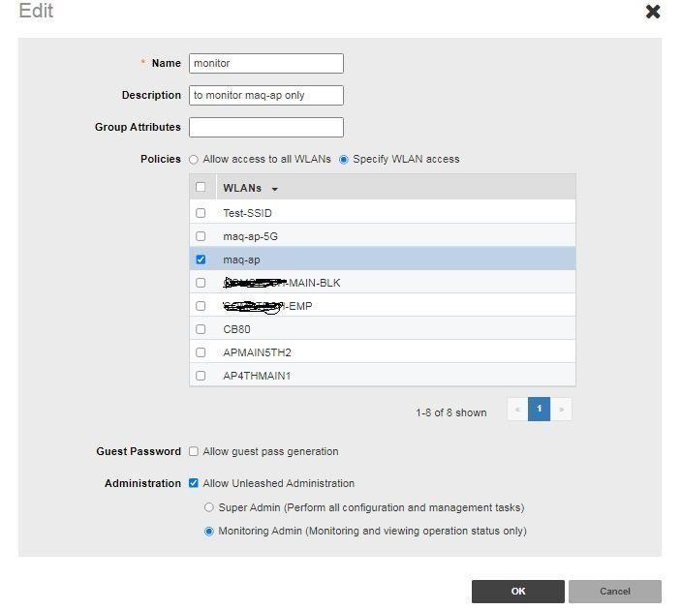Go to next page of WLANs
Viewport: 682px width, 610px height.
pyautogui.click(x=561, y=410)
